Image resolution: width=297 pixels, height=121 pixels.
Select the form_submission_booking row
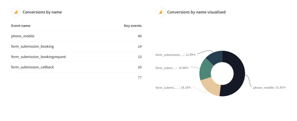(77, 47)
